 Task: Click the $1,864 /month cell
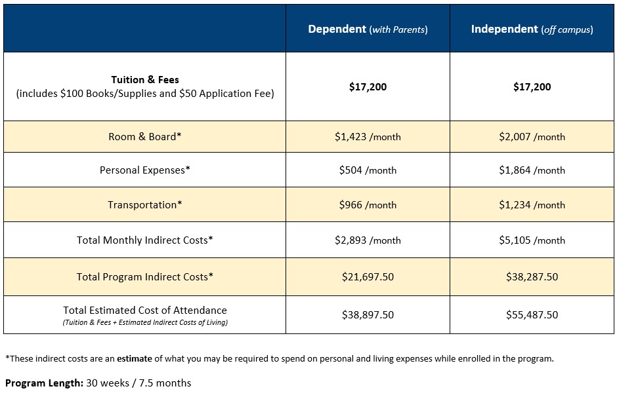pyautogui.click(x=532, y=170)
